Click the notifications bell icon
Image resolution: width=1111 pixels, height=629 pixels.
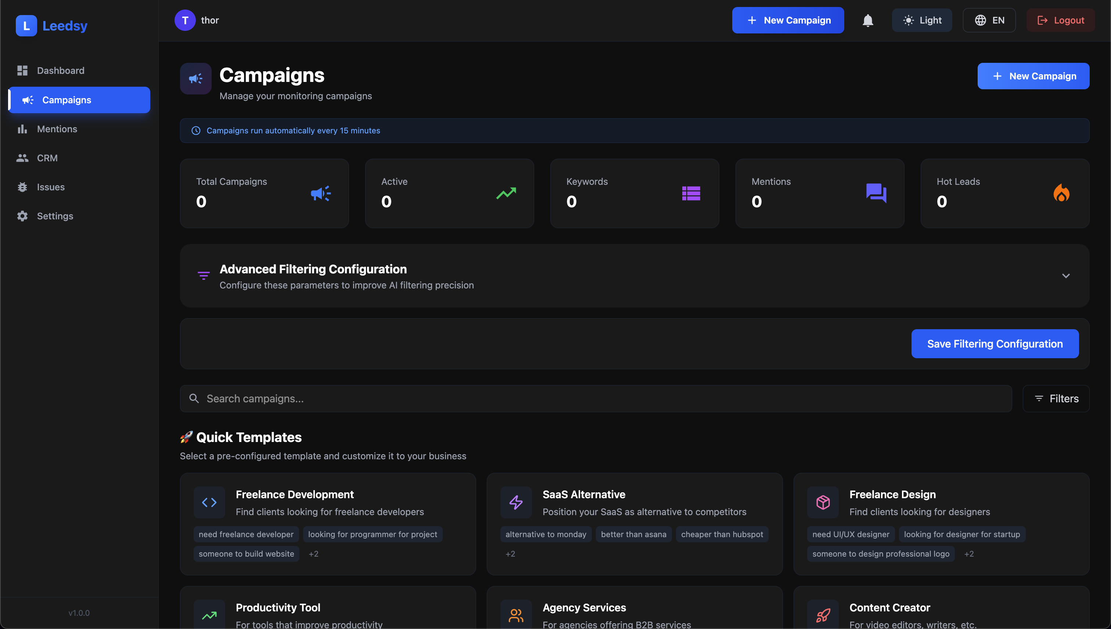pos(868,20)
